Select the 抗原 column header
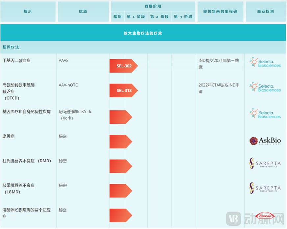 point(83,12)
